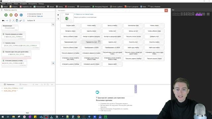Screen dimensions: 212x119
Task: Click 'Скомпилировать' toolbar item
Action: pyautogui.click(x=84, y=7)
